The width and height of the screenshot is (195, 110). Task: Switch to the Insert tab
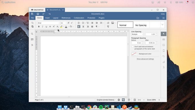pos(47,18)
